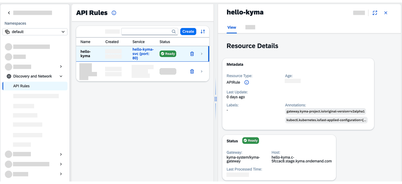Click the Ready badge in hello-kyma row

pyautogui.click(x=168, y=54)
